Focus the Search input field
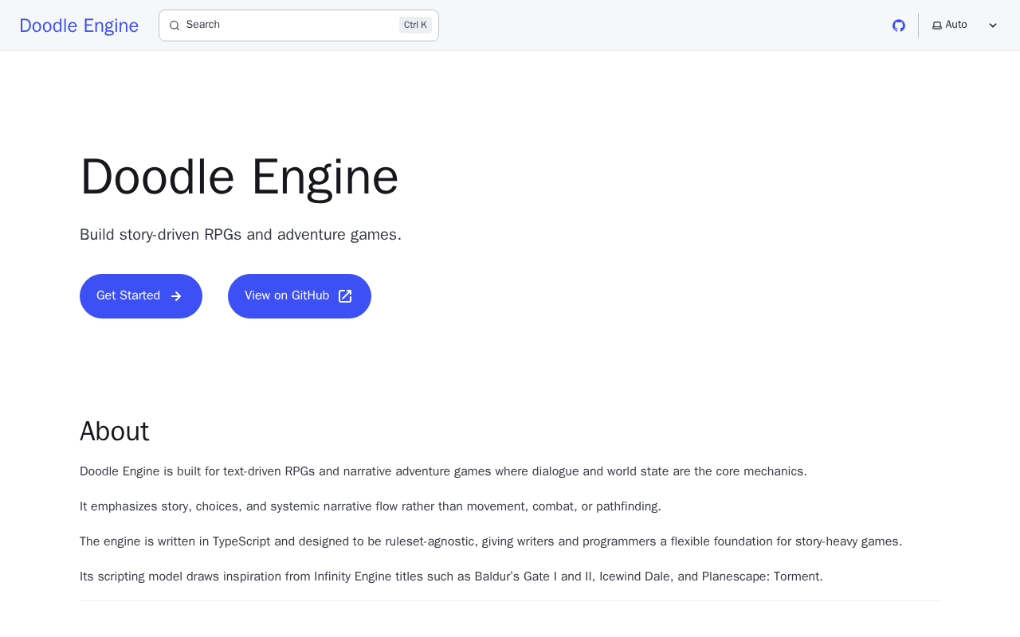The image size is (1020, 637). 299,25
